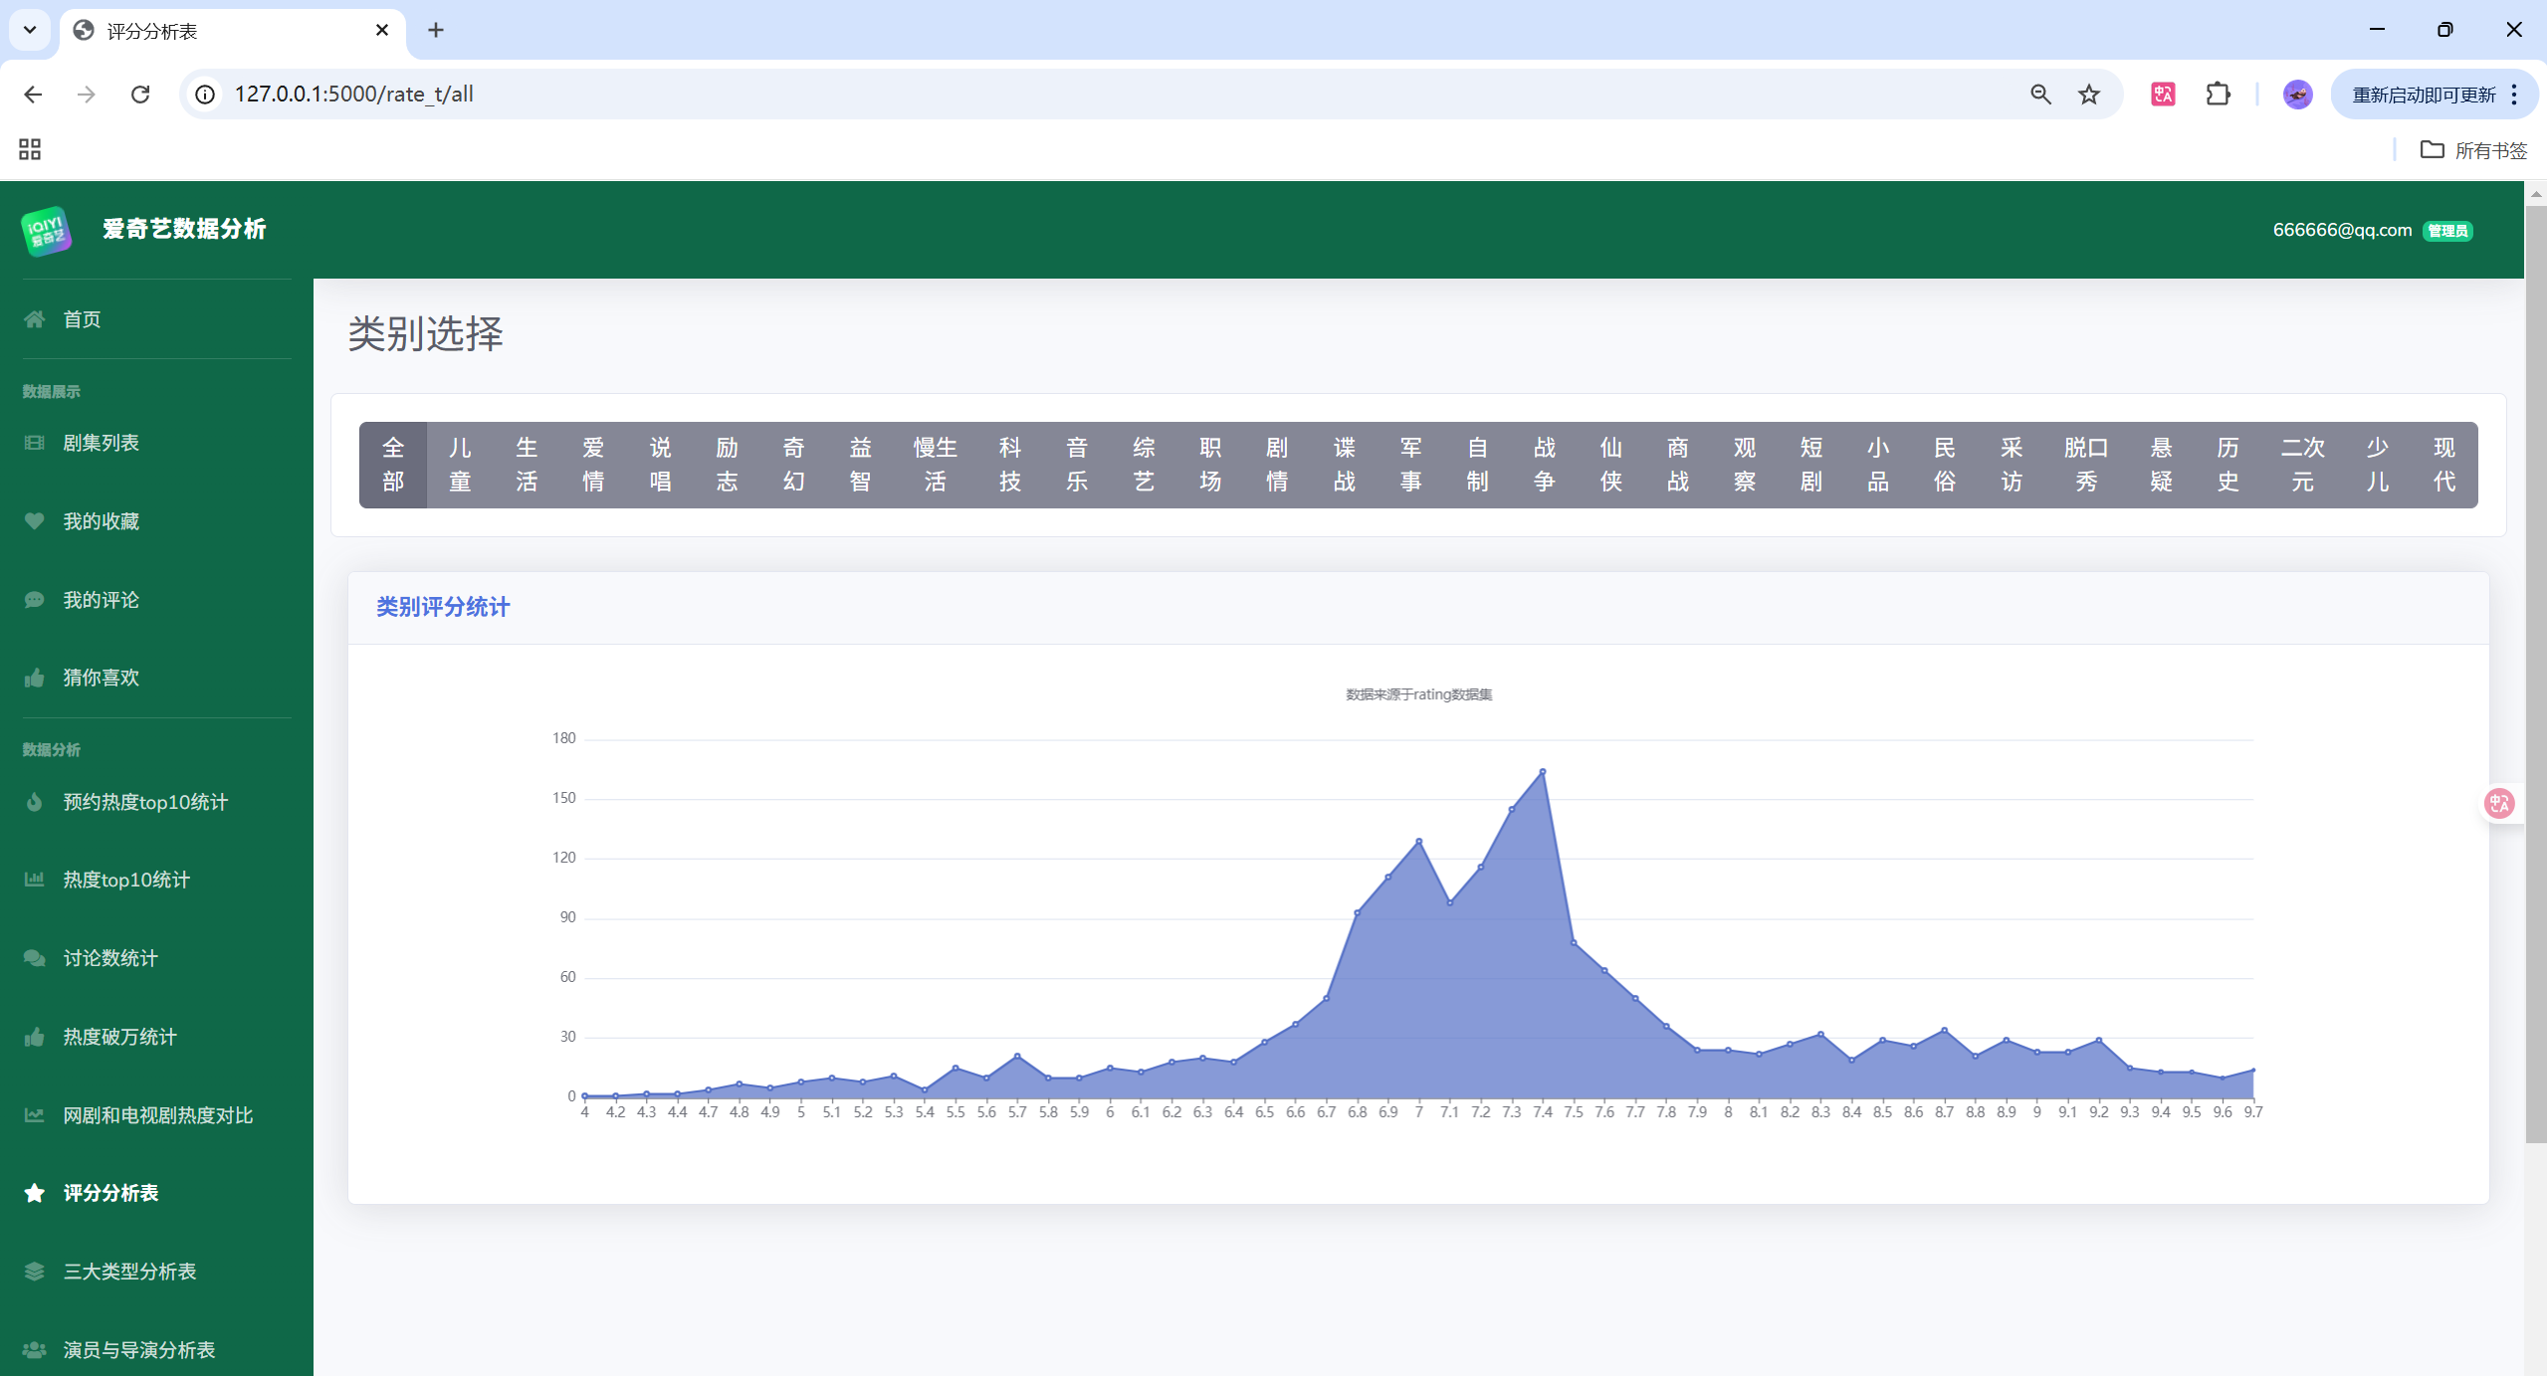Click the home icon beside 首页
The height and width of the screenshot is (1376, 2547).
[35, 319]
